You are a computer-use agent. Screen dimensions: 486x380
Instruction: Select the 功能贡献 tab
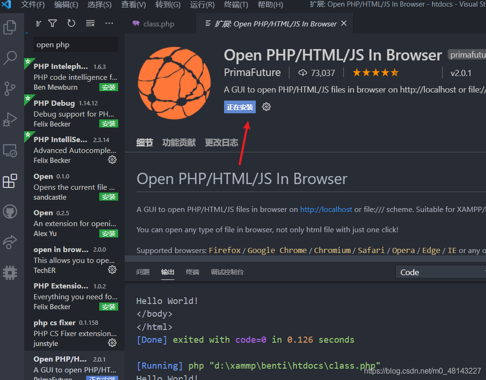click(179, 143)
